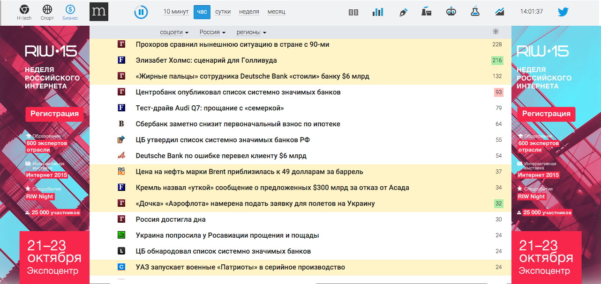
Task: Click Регистрация button in left banner
Action: point(54,113)
